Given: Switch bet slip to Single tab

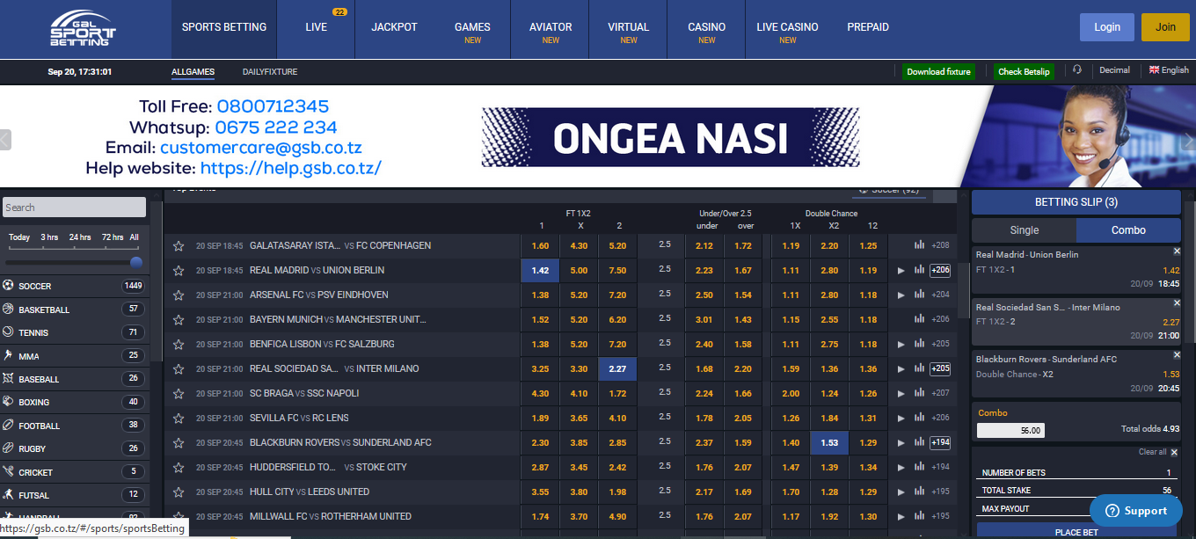Looking at the screenshot, I should coord(1024,230).
